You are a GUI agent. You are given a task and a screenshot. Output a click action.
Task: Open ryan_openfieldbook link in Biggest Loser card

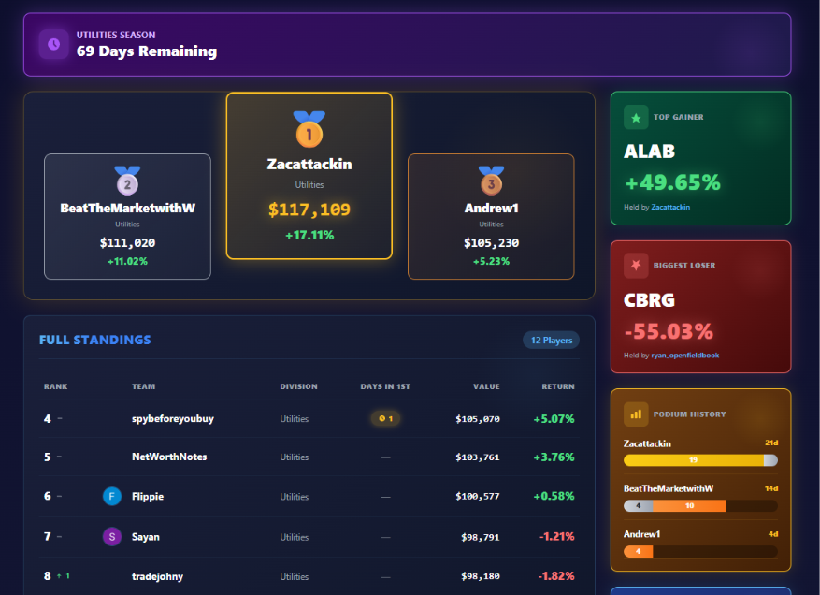685,356
